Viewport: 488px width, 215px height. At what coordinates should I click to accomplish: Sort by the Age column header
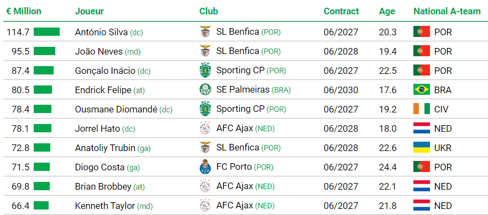pyautogui.click(x=387, y=12)
